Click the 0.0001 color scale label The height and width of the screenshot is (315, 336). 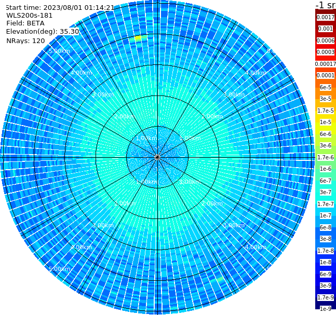(x=326, y=75)
